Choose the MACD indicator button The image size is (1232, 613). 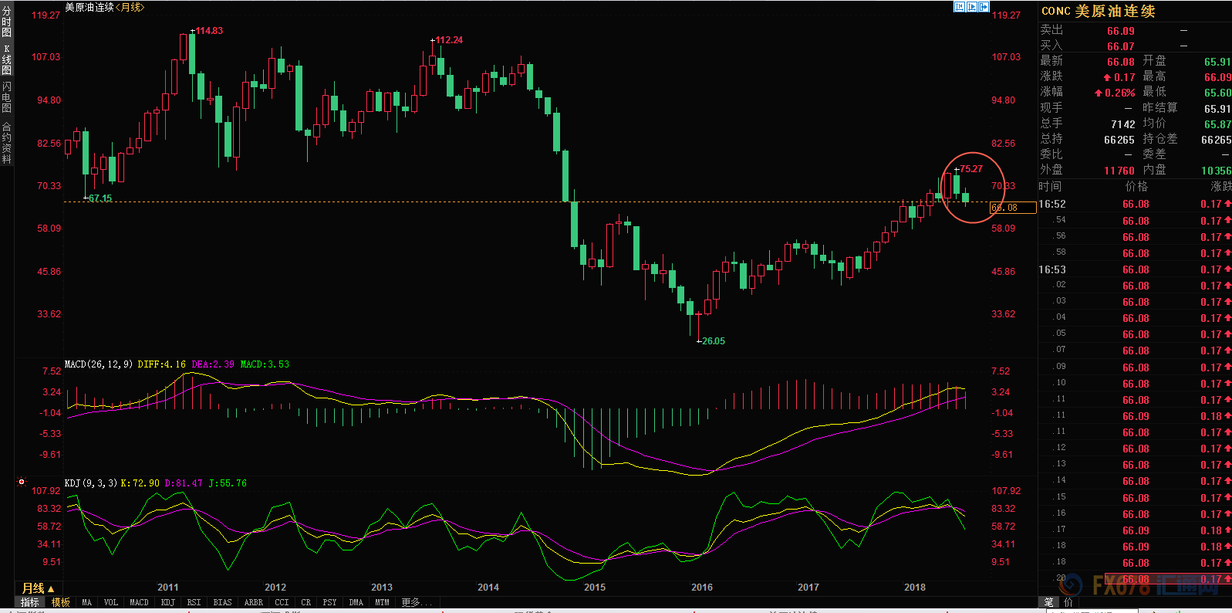tap(139, 602)
